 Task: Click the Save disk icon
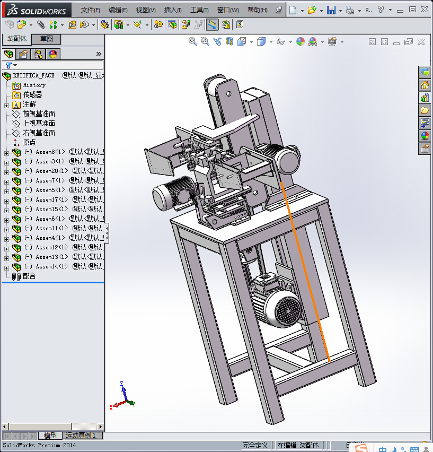[x=331, y=10]
